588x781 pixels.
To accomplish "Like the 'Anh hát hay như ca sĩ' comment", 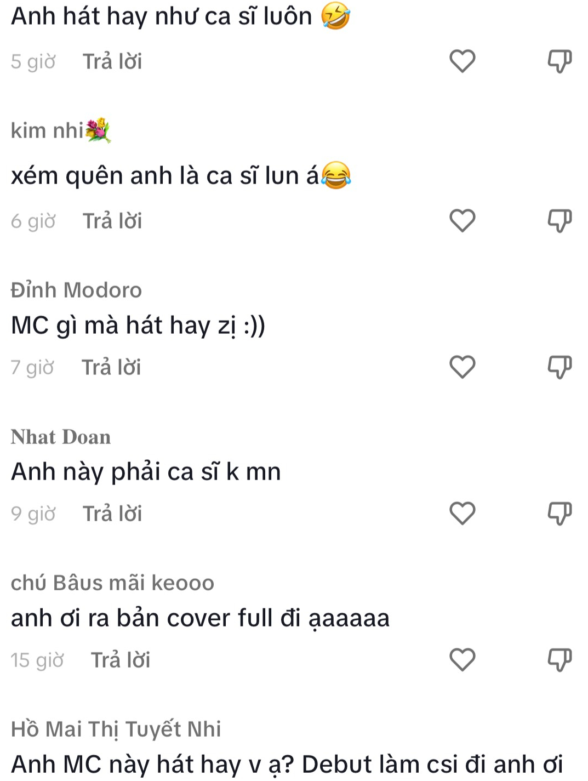I will (x=462, y=61).
